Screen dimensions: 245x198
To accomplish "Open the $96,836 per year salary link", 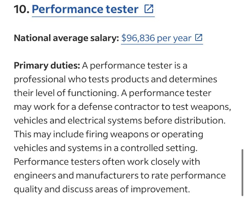I will point(156,38).
